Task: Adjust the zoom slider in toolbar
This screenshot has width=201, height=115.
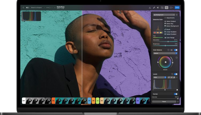Action: coord(50,8)
